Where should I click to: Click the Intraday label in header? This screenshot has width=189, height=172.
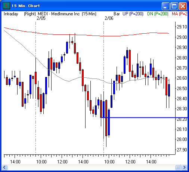11,14
